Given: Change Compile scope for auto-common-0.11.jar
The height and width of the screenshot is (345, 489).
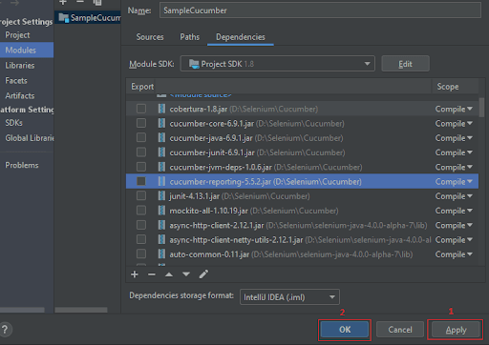Looking at the screenshot, I should (x=454, y=254).
